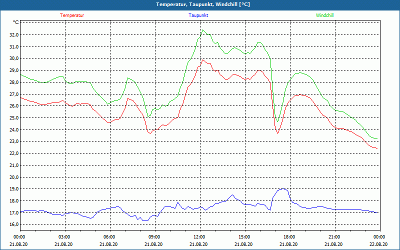Select the 19,0 y-axis value

click(x=14, y=189)
